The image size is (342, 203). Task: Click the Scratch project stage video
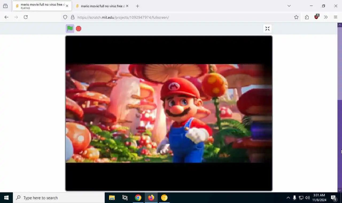click(x=169, y=113)
